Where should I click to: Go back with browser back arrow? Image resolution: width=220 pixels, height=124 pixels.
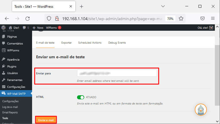7,19
